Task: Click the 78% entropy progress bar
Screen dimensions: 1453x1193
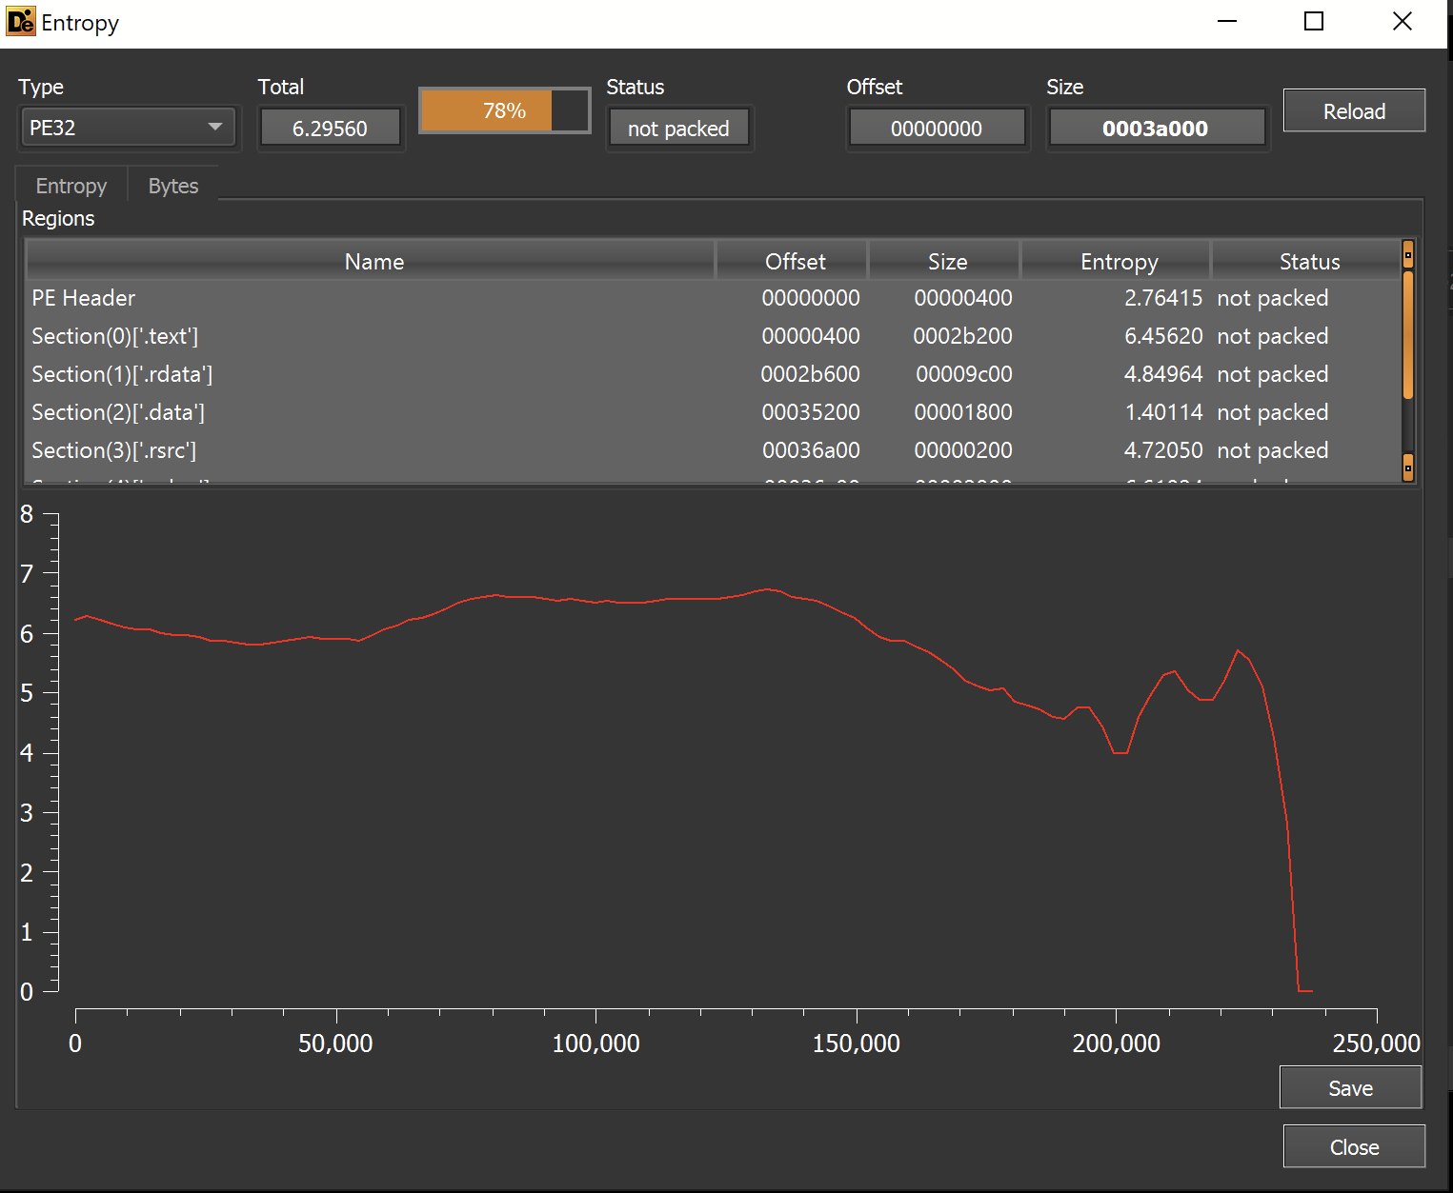Action: click(x=504, y=111)
